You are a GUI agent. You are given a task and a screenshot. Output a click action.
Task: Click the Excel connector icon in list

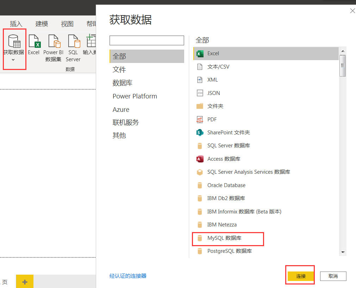(x=200, y=54)
